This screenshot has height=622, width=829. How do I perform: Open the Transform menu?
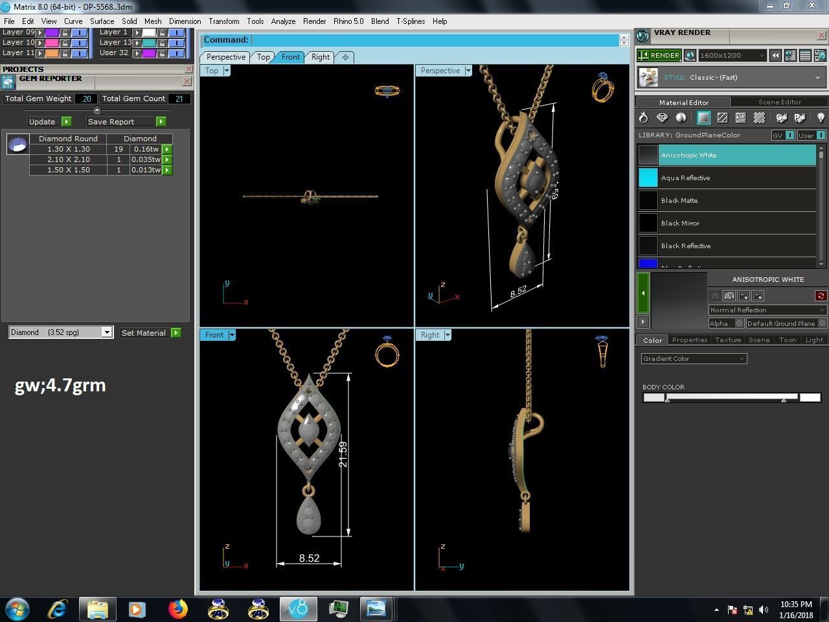click(x=224, y=21)
